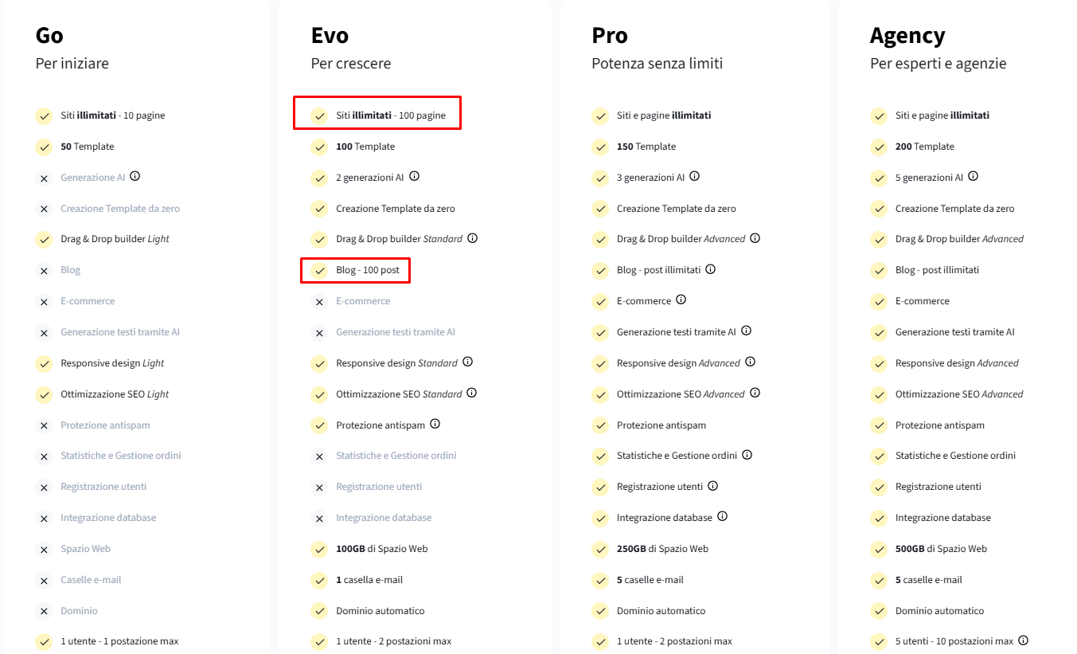Image resolution: width=1077 pixels, height=654 pixels.
Task: Click info icon beside Evo Drag & Drop builder Standard
Action: (x=472, y=238)
